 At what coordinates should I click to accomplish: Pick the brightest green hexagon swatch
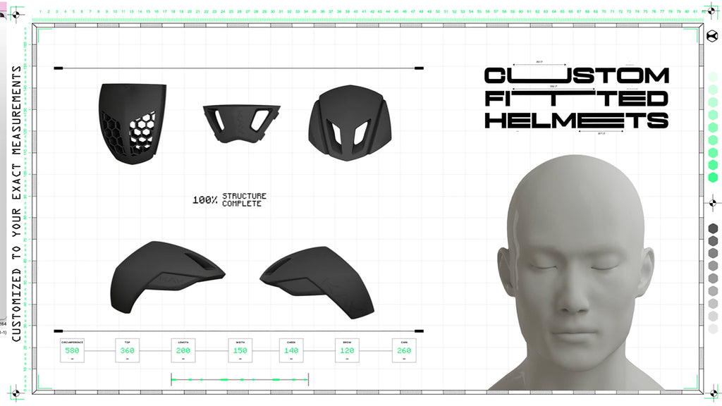coord(713,177)
